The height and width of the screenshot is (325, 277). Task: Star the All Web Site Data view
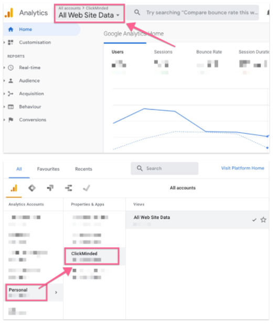[263, 219]
